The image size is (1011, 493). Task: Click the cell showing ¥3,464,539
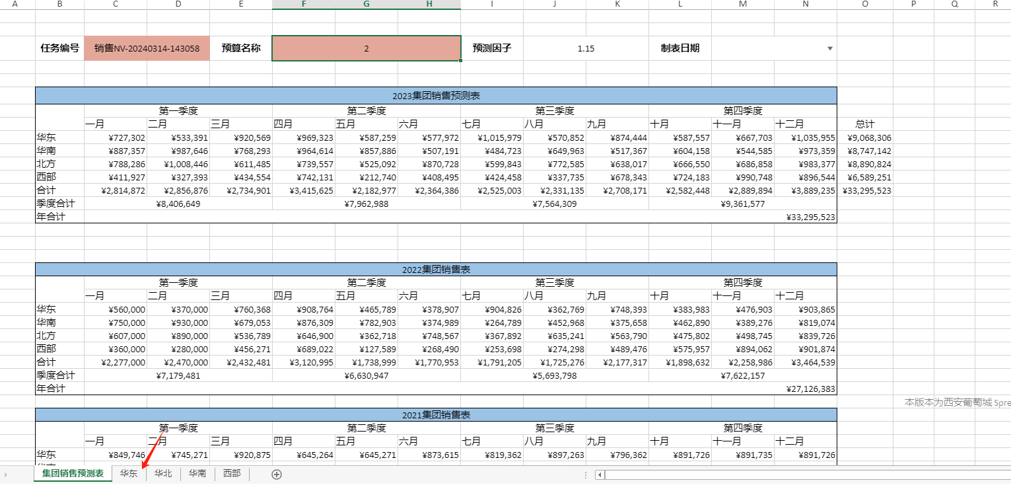click(x=806, y=363)
